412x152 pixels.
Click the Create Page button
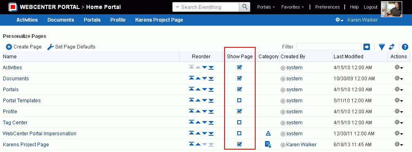(x=24, y=47)
